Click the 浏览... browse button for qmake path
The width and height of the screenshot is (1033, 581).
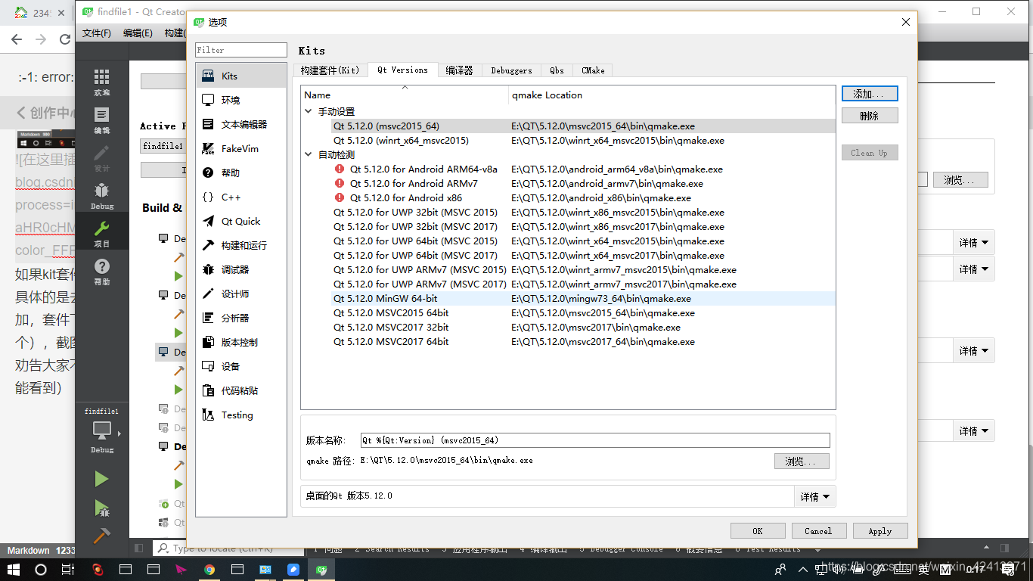(802, 461)
